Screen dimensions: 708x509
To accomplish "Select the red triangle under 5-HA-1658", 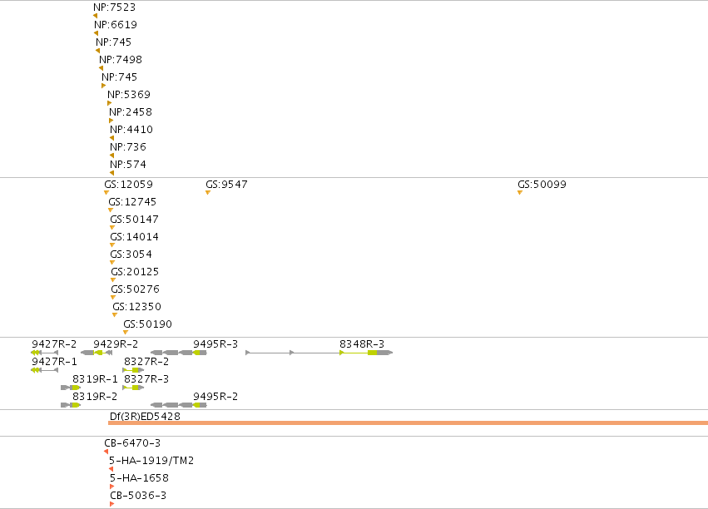I will (x=112, y=487).
